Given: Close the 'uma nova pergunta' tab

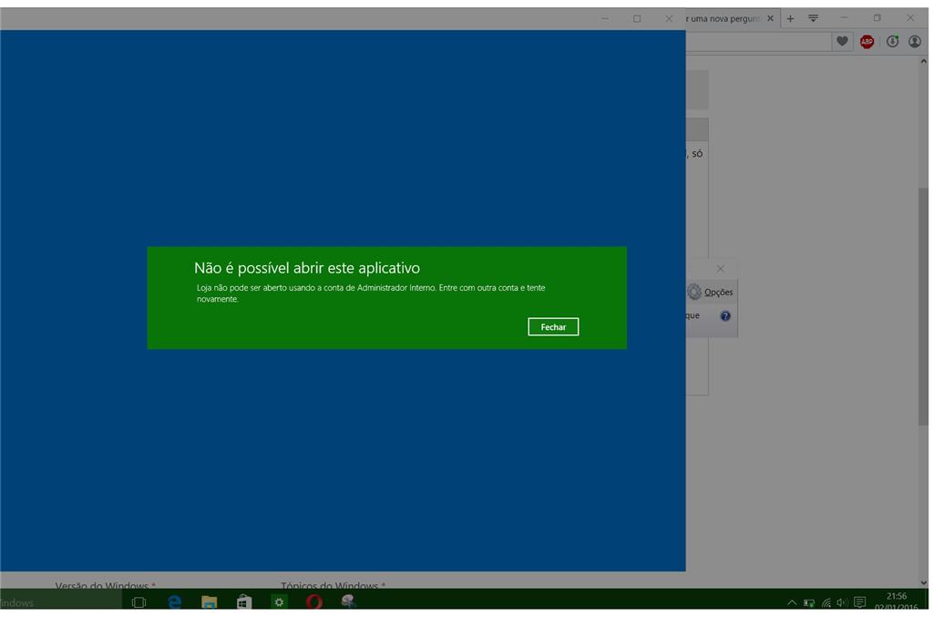Looking at the screenshot, I should point(770,18).
